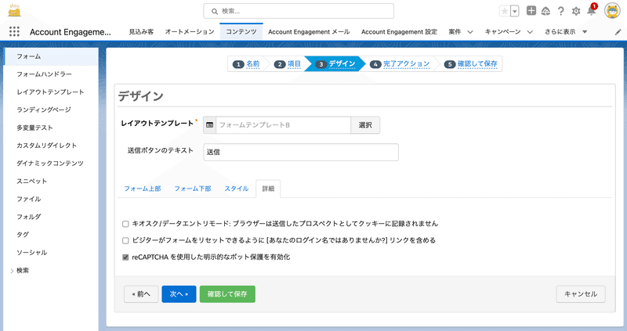Image resolution: width=627 pixels, height=331 pixels.
Task: Switch to the 詳細 tab
Action: pyautogui.click(x=268, y=189)
